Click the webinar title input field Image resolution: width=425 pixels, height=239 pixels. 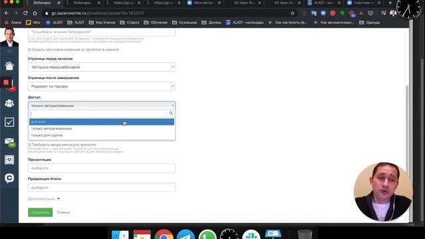pos(102,32)
